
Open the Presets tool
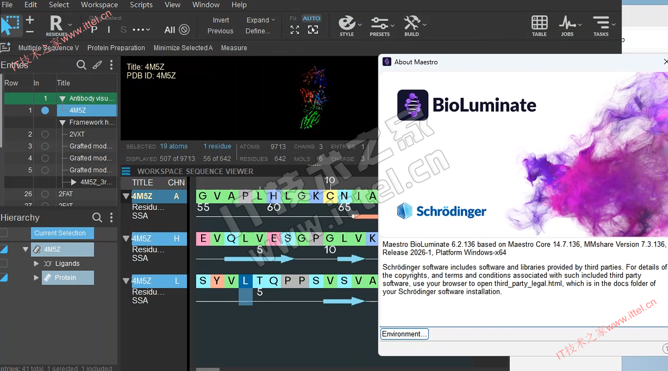pos(379,25)
